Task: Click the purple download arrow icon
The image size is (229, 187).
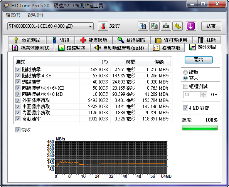Action: pyautogui.click(x=191, y=26)
